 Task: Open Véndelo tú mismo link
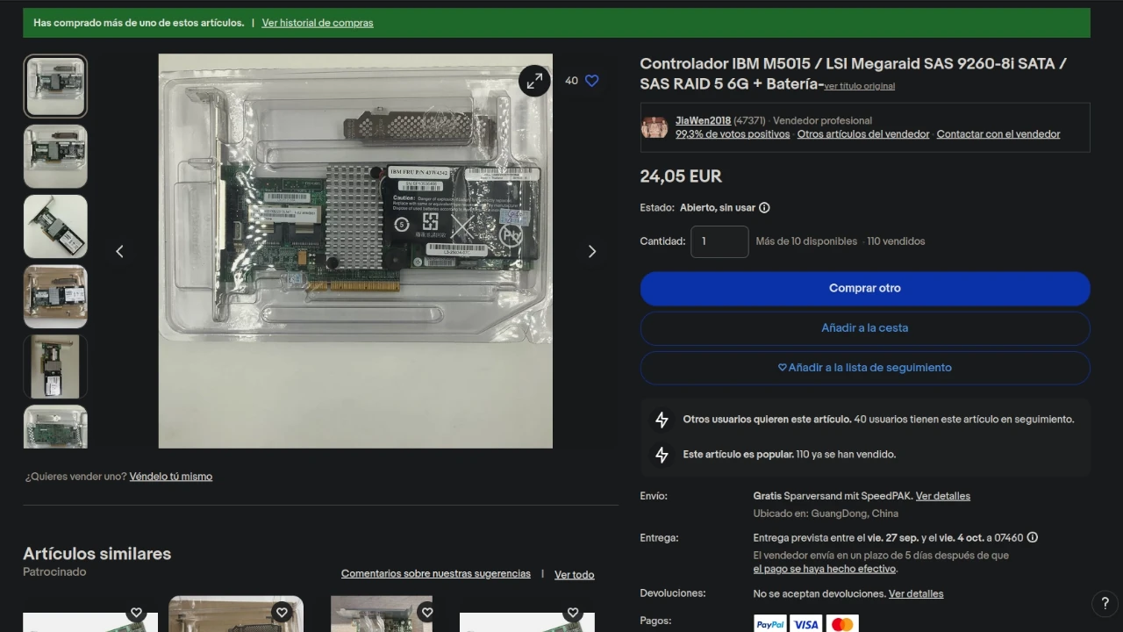[x=171, y=477]
